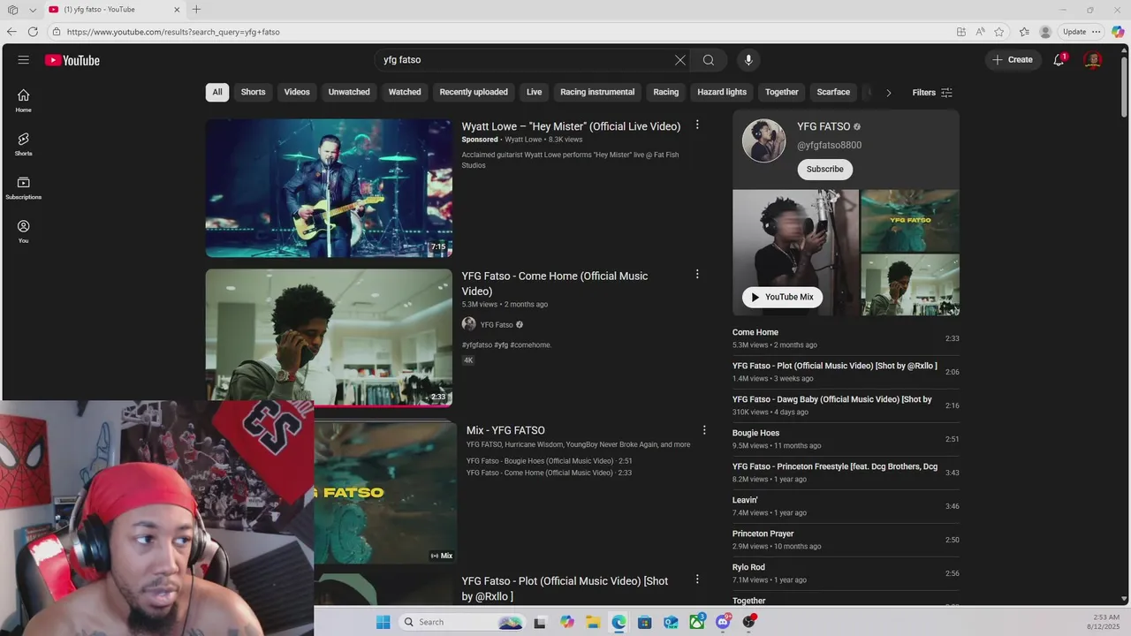Open options for Wyatt Lowe ad
This screenshot has height=636, width=1131.
click(697, 125)
